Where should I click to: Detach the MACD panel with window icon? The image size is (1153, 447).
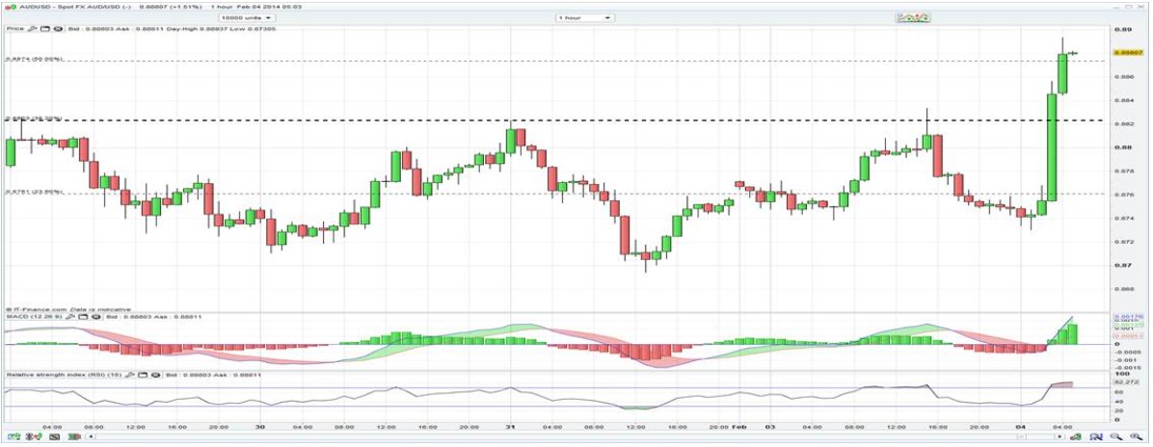click(83, 317)
